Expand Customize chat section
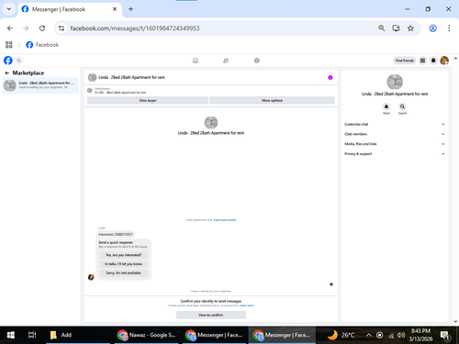 coord(395,124)
